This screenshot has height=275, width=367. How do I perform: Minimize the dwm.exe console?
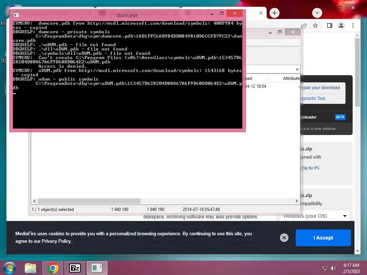[x=212, y=14]
